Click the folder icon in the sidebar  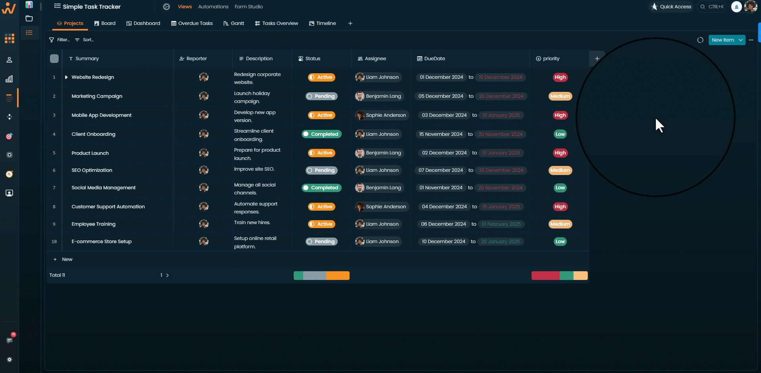[x=29, y=19]
